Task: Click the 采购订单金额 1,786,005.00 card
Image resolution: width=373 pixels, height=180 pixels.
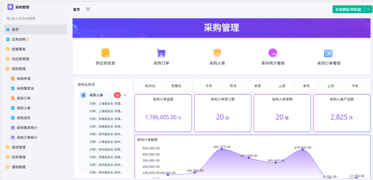Action: pos(163,113)
